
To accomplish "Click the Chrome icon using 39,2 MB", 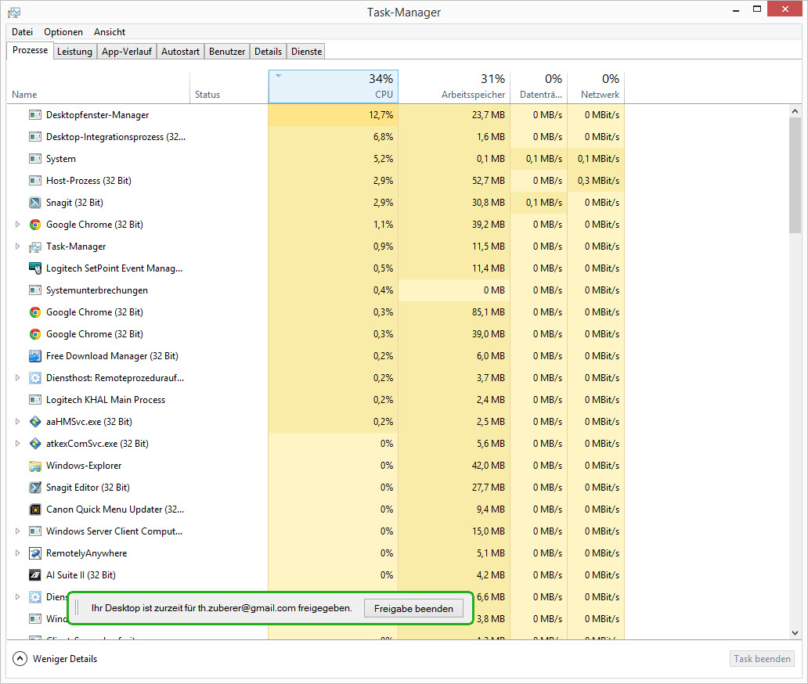I will (35, 225).
